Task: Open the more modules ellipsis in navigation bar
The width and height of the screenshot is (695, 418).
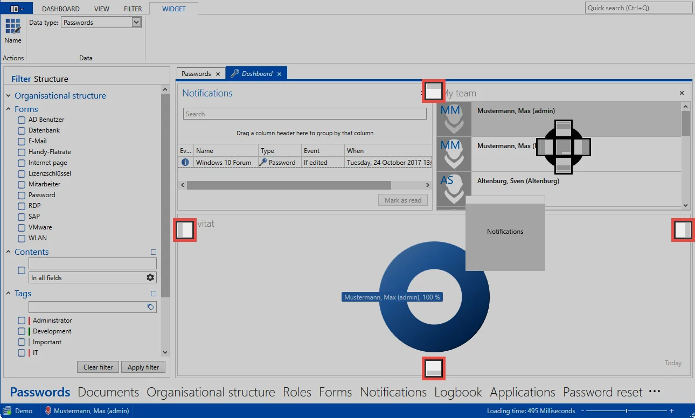Action: point(655,392)
